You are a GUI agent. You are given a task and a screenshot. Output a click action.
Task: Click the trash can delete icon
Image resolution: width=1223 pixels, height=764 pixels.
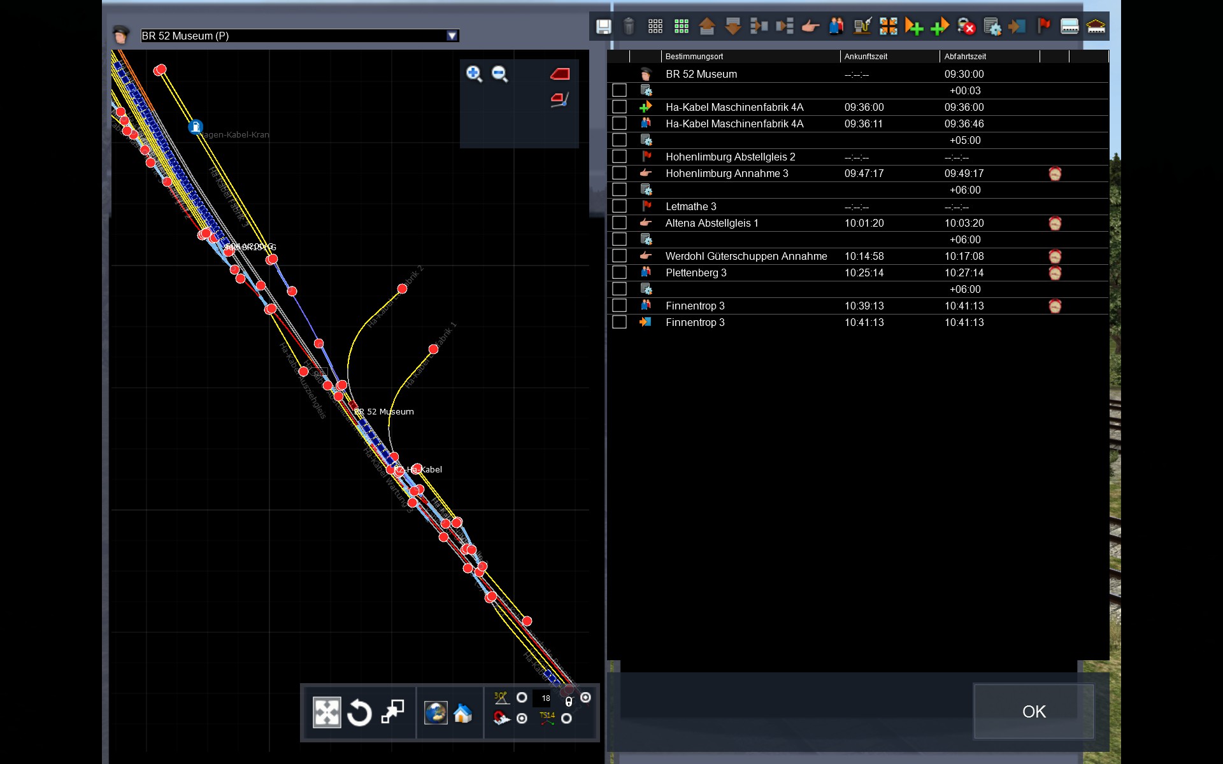(629, 26)
